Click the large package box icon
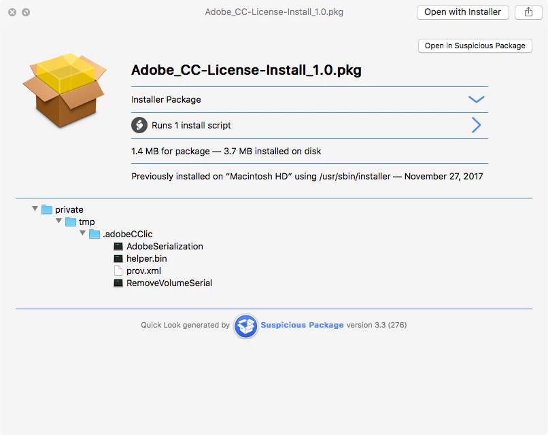The height and width of the screenshot is (435, 548). (x=65, y=90)
